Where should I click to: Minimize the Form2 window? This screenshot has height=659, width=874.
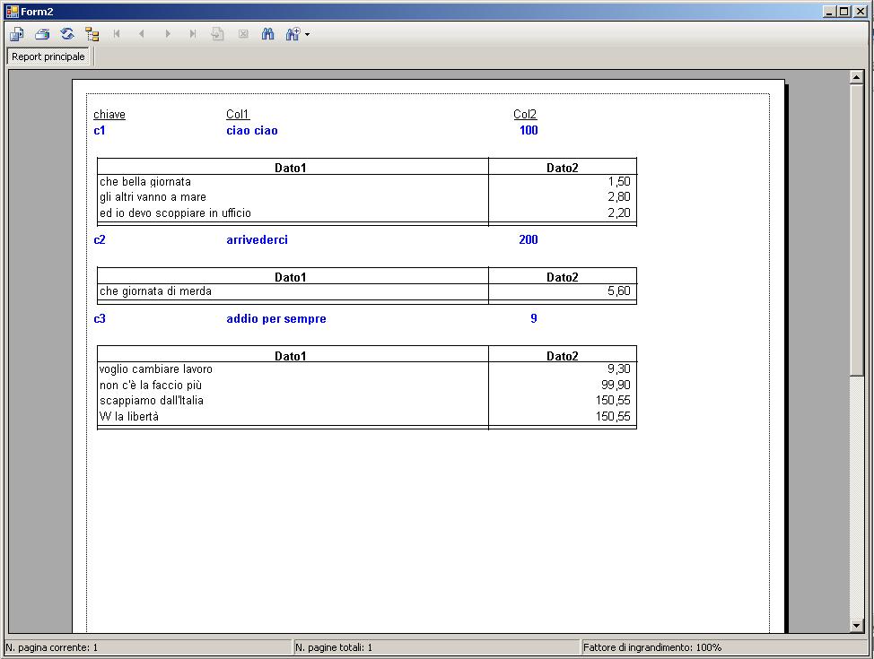click(830, 11)
